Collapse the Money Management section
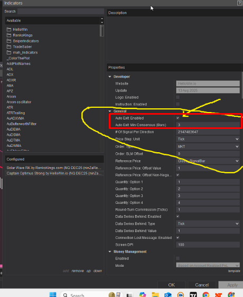243x297 pixels. click(x=110, y=252)
